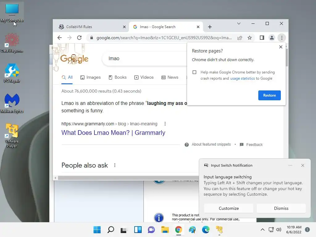Viewport: 316px width, 237px height.
Task: Click the VMware window's blue info icon
Action: 159,218
